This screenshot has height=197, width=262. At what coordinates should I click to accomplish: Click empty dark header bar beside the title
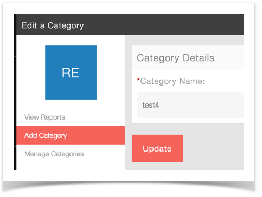163,24
